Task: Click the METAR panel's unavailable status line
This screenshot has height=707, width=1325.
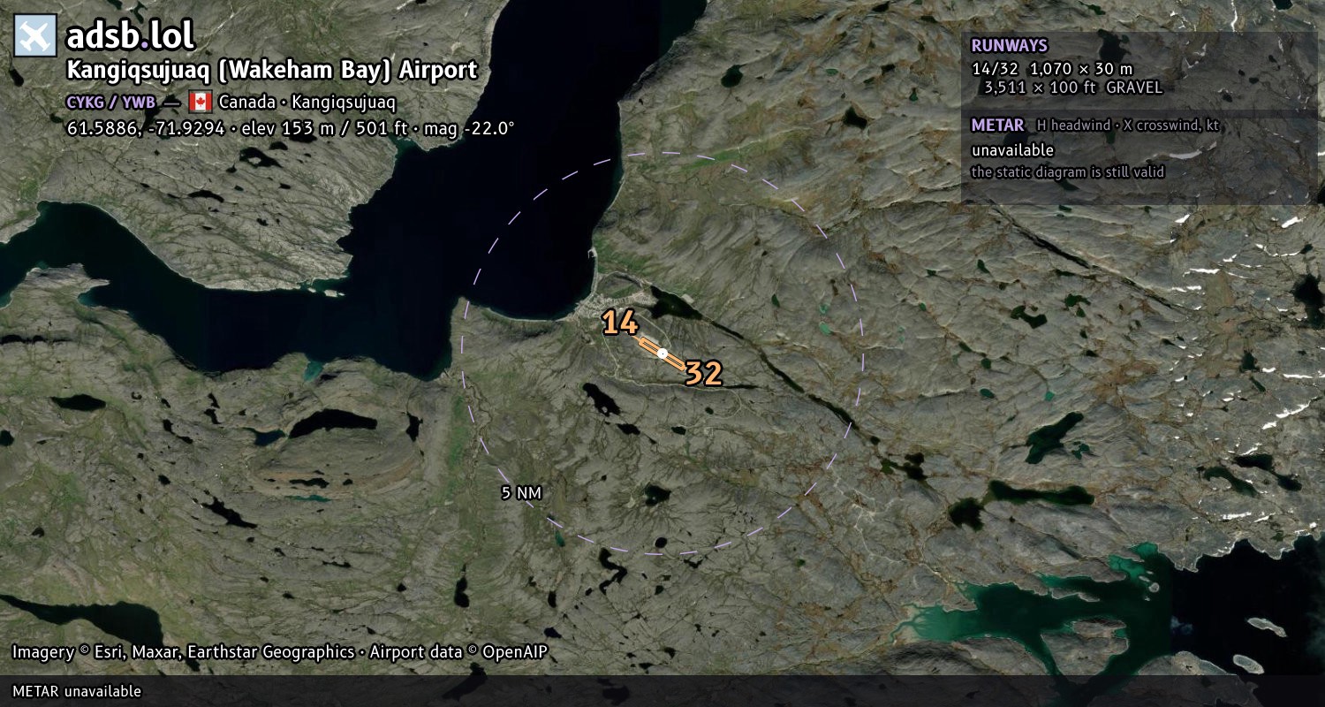Action: coord(1012,150)
